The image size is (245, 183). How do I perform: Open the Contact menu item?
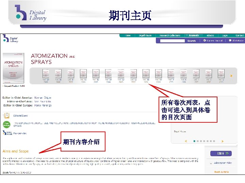pyautogui.click(x=240, y=36)
